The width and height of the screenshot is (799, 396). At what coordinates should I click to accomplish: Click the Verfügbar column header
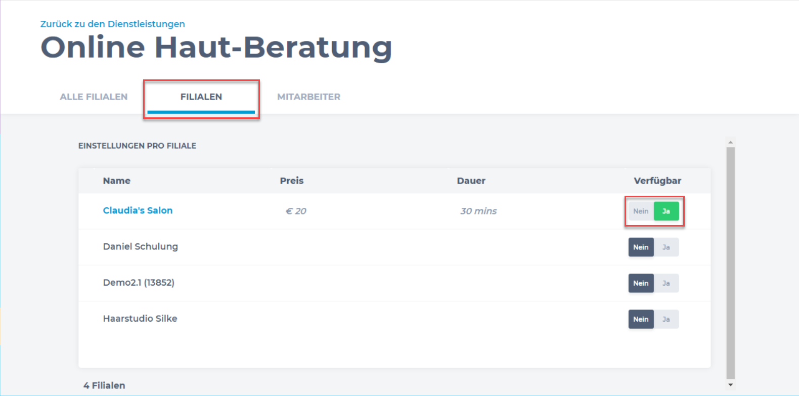point(657,181)
